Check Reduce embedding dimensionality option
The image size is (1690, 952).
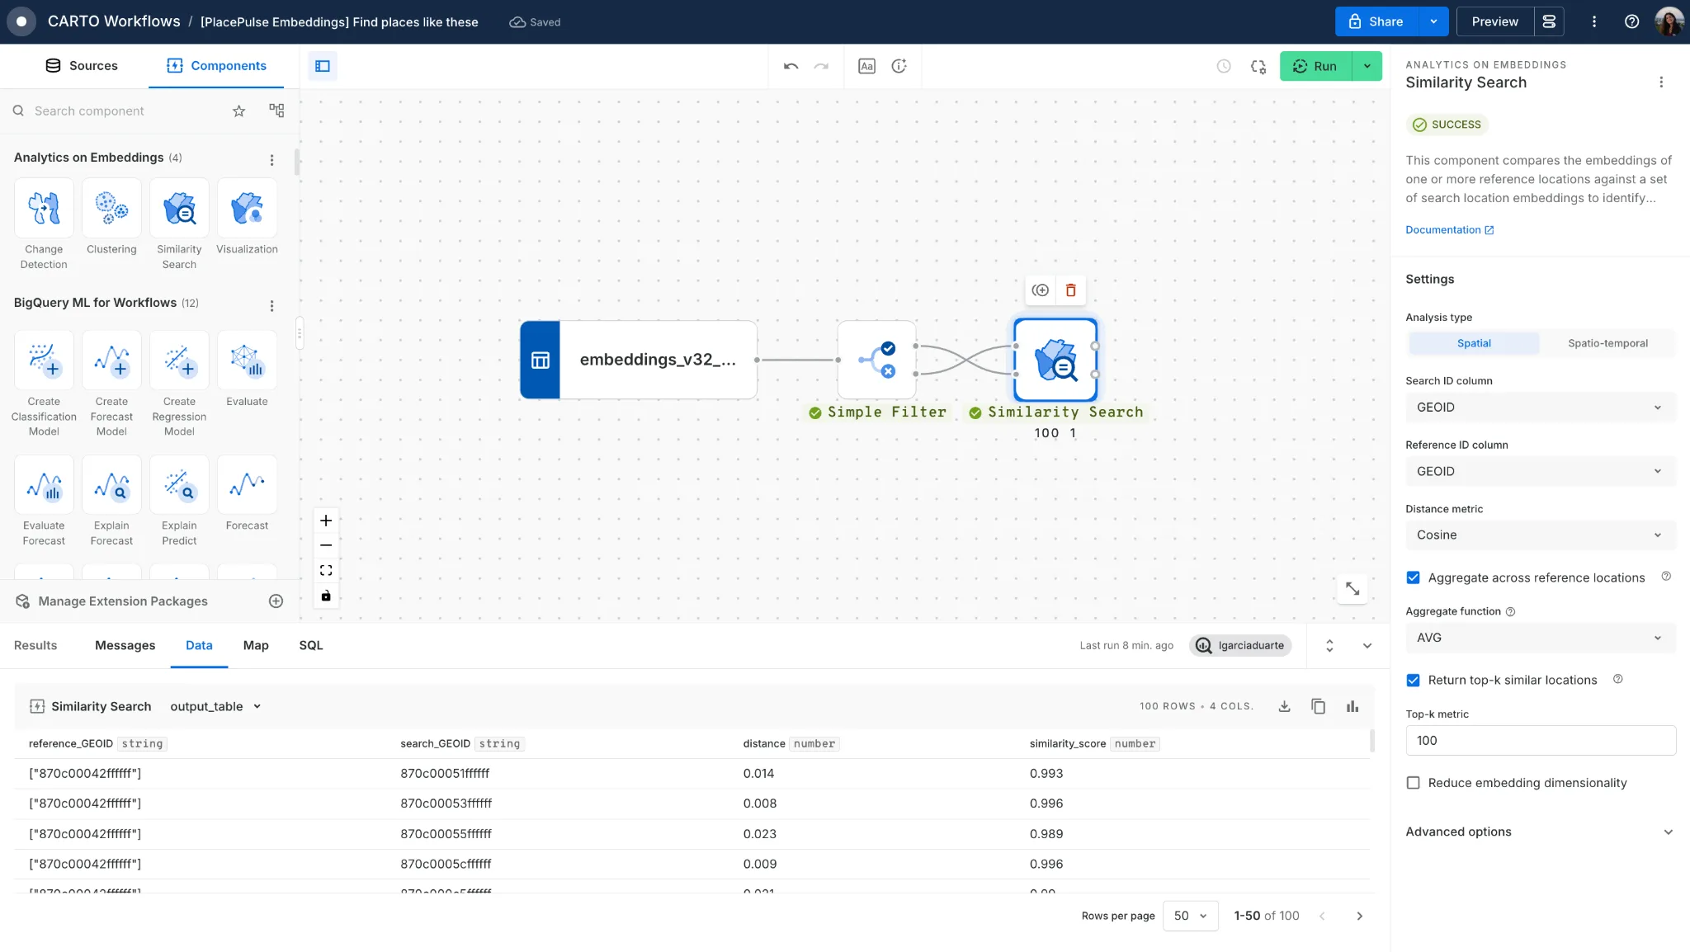tap(1413, 783)
